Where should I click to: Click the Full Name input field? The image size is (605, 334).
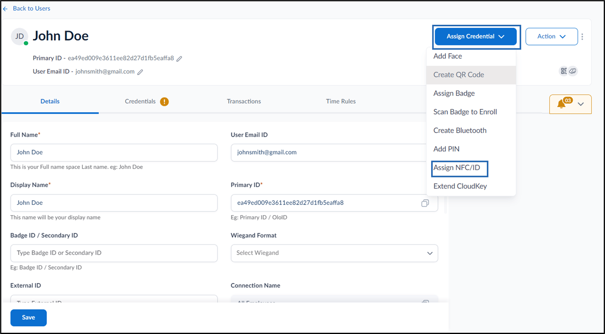[114, 153]
